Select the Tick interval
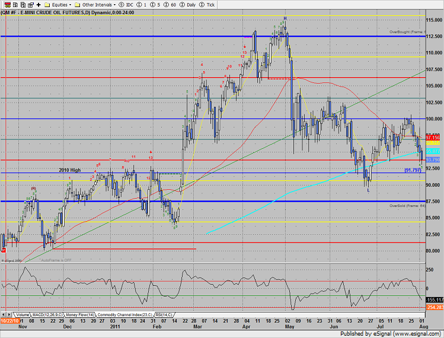The image size is (444, 338). [x=207, y=5]
